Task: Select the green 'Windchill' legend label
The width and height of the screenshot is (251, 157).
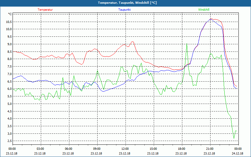Action: pyautogui.click(x=204, y=10)
